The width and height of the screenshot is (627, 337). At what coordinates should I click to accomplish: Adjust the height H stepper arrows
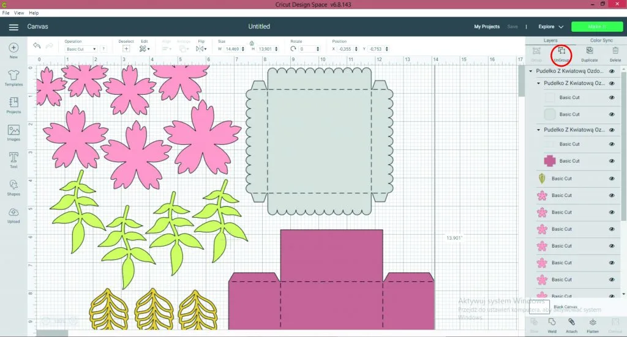276,49
